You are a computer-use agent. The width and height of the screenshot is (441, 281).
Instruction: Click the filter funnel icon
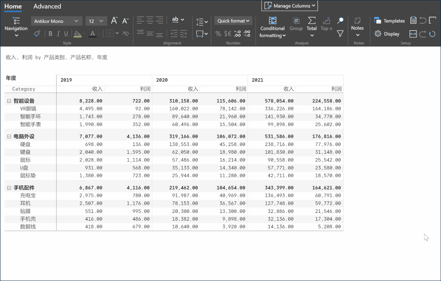click(x=340, y=34)
